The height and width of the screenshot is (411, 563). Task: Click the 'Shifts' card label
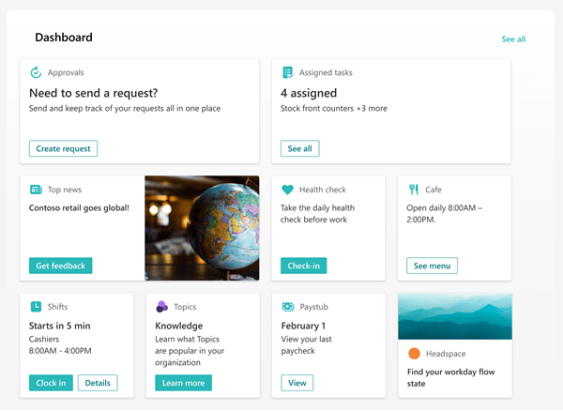(x=57, y=307)
